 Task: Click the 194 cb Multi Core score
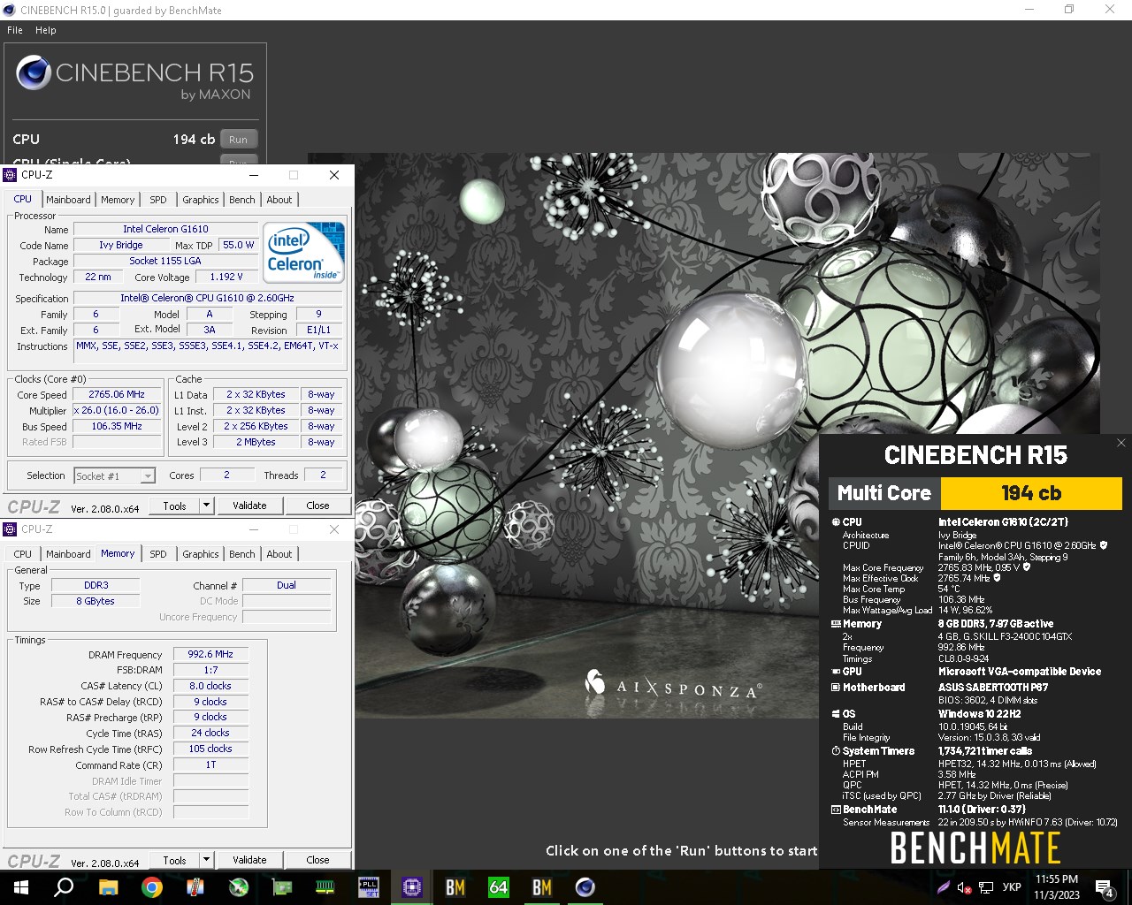click(x=1031, y=493)
